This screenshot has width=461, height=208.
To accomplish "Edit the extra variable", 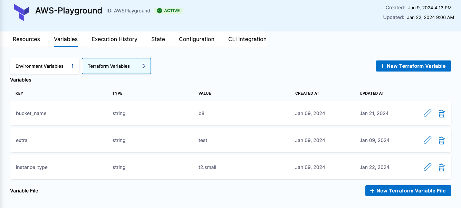I will coord(427,140).
